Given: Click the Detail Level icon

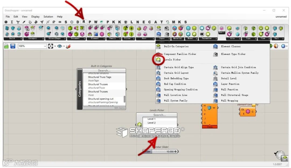Looking at the screenshot, I should coord(215,78).
